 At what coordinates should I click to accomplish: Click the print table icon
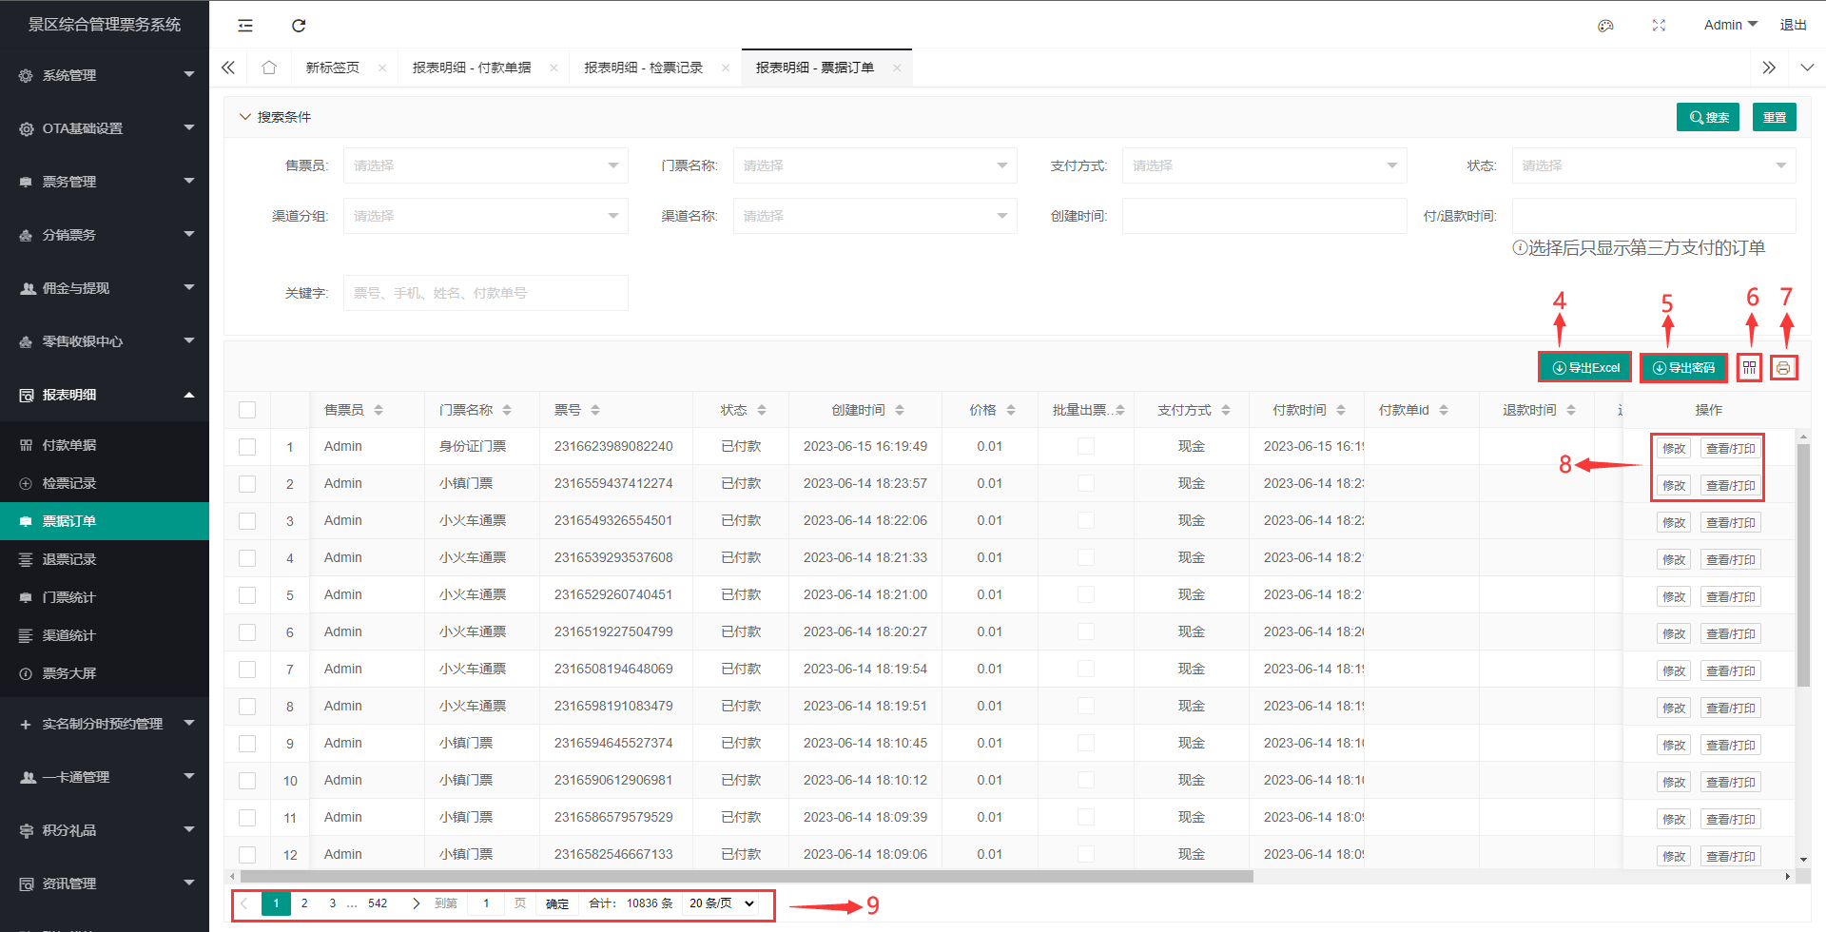coord(1783,368)
